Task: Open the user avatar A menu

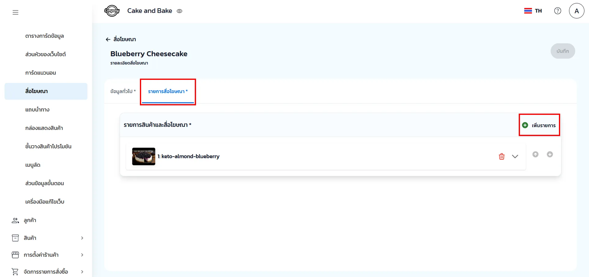Action: (576, 11)
